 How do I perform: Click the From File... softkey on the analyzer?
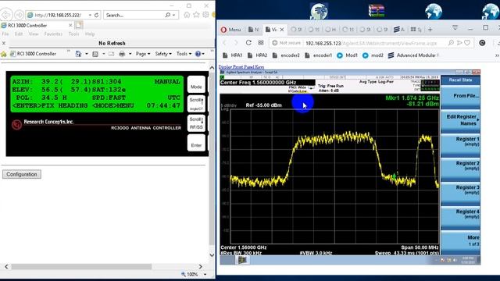460,96
